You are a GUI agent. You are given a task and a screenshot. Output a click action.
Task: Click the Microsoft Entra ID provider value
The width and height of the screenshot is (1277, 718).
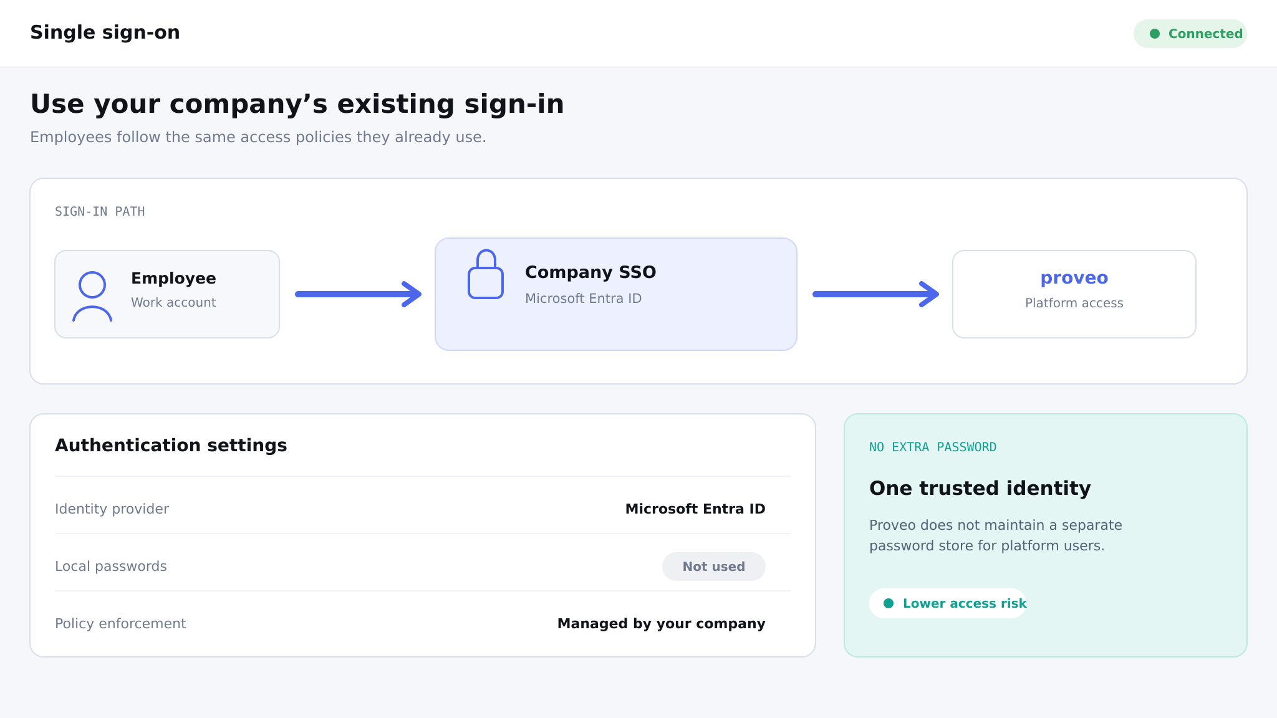(x=695, y=509)
